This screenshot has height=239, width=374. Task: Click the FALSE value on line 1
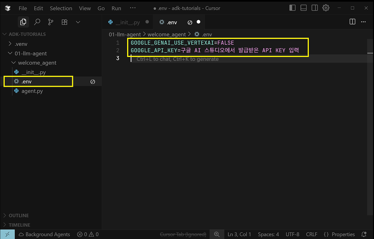(226, 43)
